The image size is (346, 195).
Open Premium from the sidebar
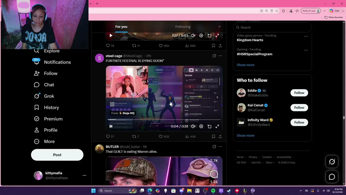click(x=48, y=119)
